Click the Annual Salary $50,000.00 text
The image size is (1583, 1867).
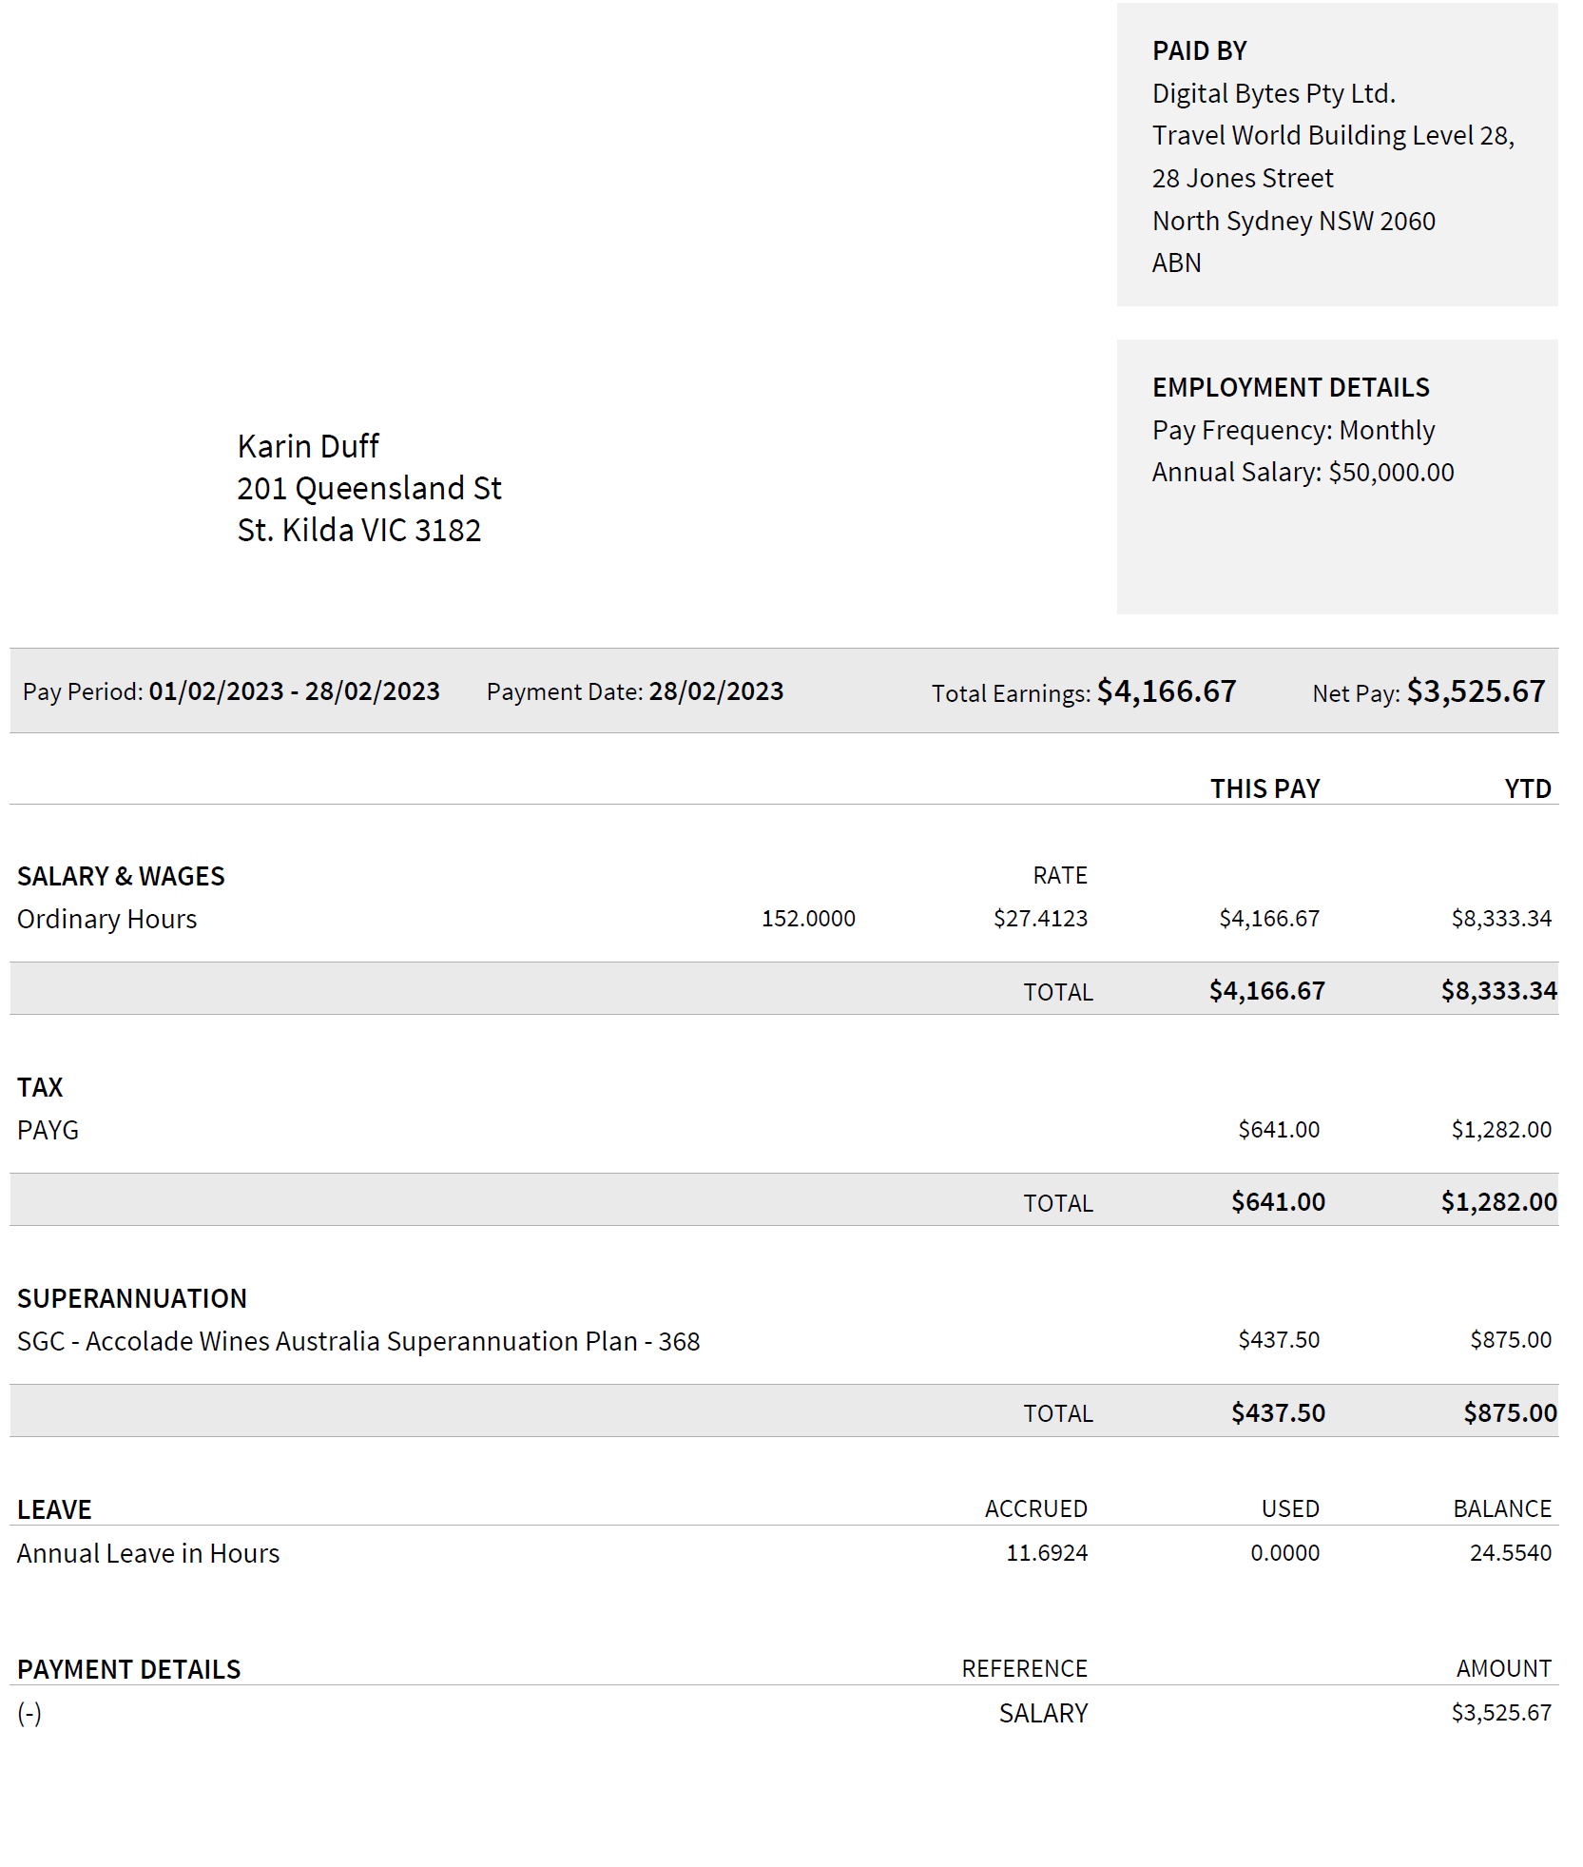point(1303,473)
